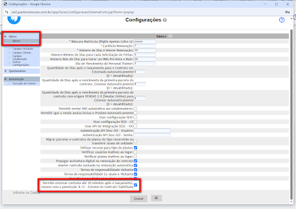Image resolution: width=296 pixels, height=209 pixels.
Task: Enable Permitir enviar SMS automático aos colaboradores
Action: pos(135,109)
